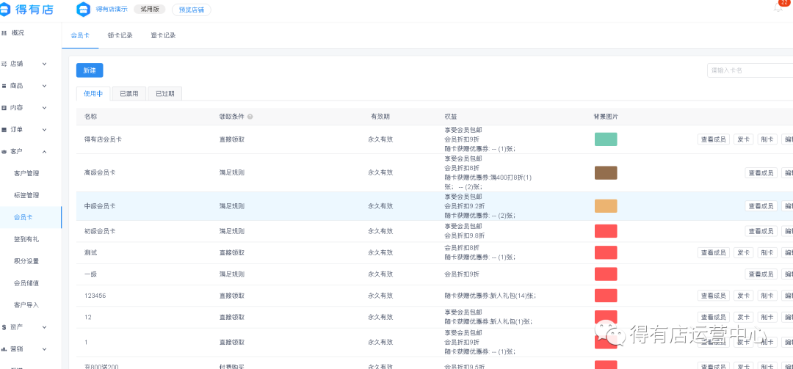The image size is (793, 369).
Task: Click the 预览店铺 button
Action: coord(191,10)
